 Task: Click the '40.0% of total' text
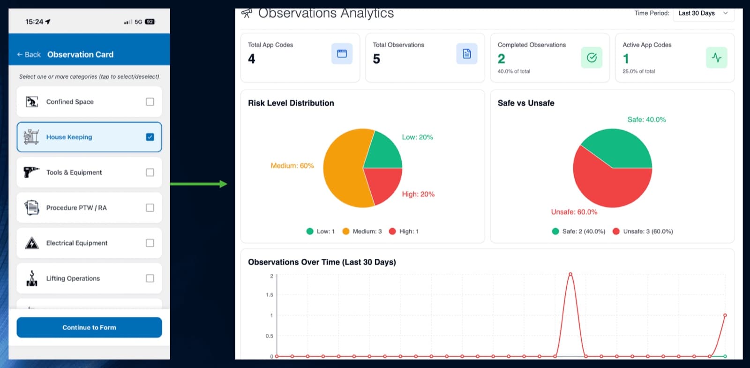[514, 71]
